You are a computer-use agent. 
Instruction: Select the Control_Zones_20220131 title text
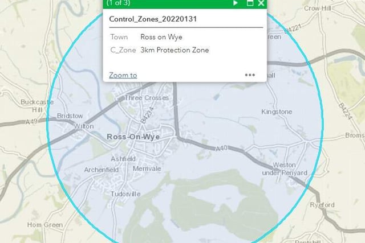(x=153, y=19)
